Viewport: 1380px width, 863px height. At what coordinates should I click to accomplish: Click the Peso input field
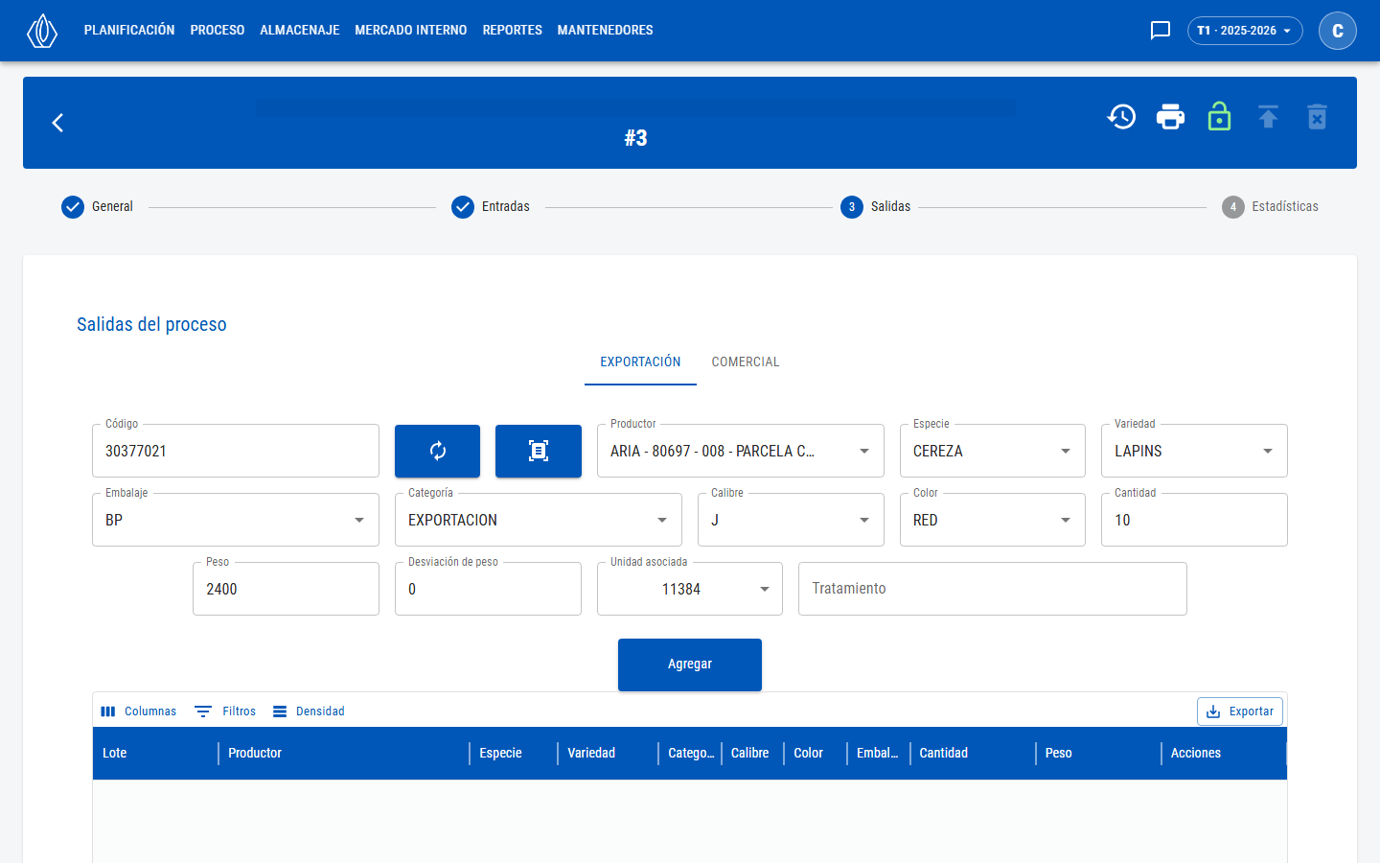click(x=286, y=589)
